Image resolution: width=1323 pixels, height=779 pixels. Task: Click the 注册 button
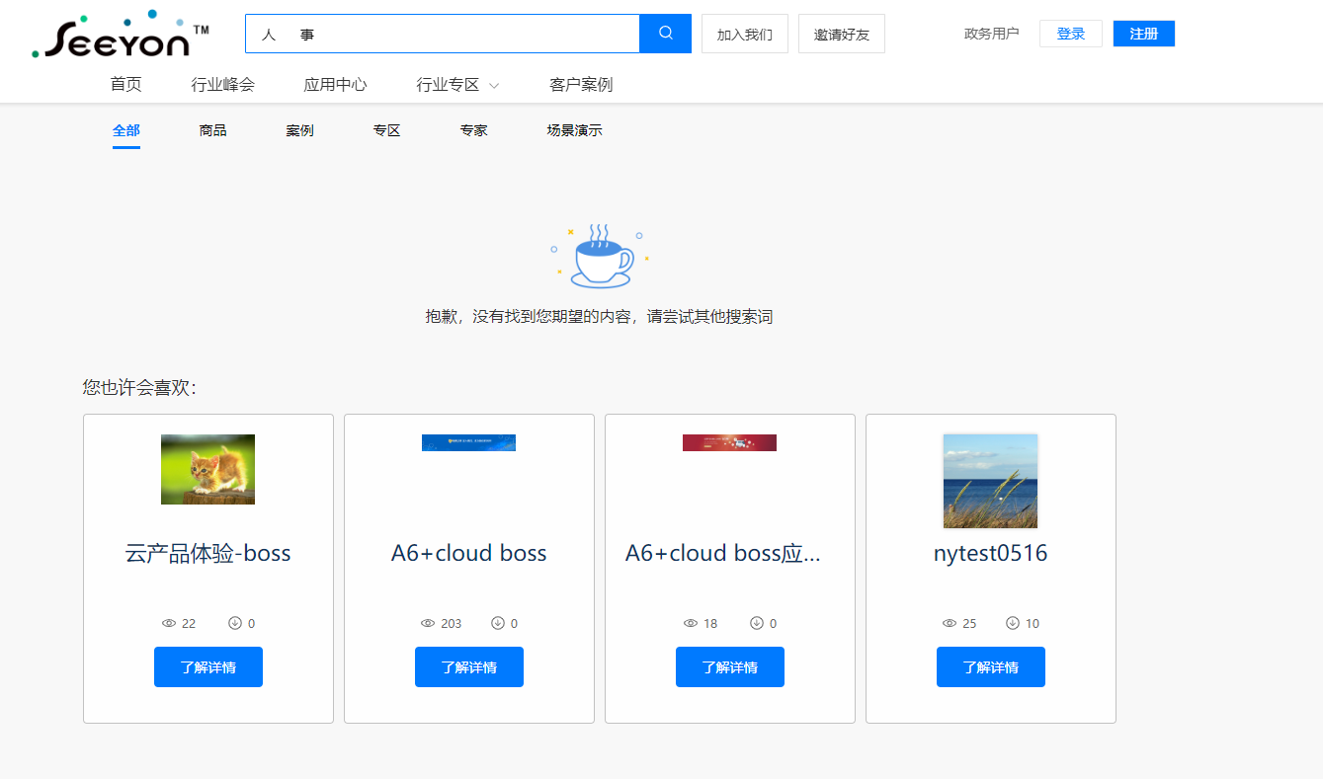tap(1144, 34)
